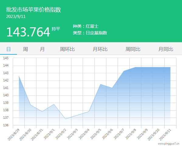The image size is (182, 147).
Task: Click the 2023/9/5 peak data point
Action: point(100,84)
